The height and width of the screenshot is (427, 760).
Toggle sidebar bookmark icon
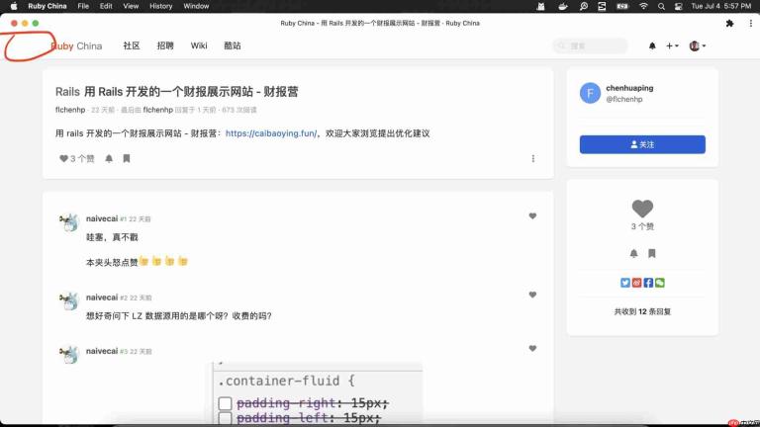coord(652,253)
